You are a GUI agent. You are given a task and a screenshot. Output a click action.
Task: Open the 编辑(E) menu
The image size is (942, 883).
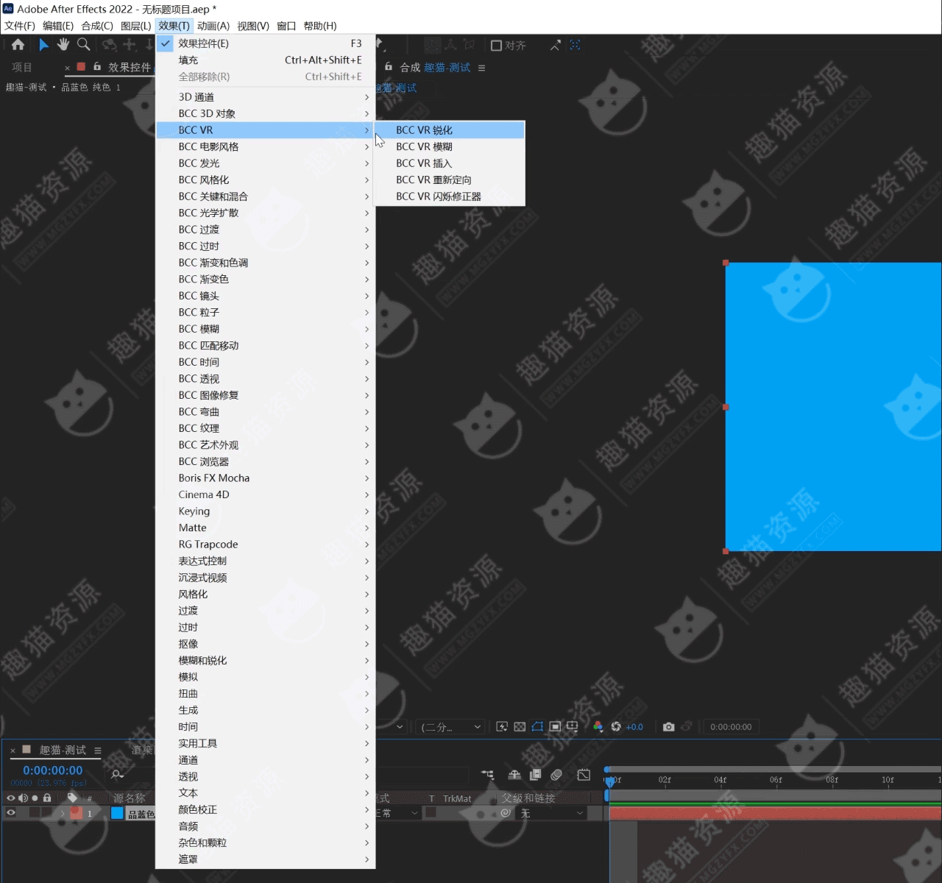point(58,26)
